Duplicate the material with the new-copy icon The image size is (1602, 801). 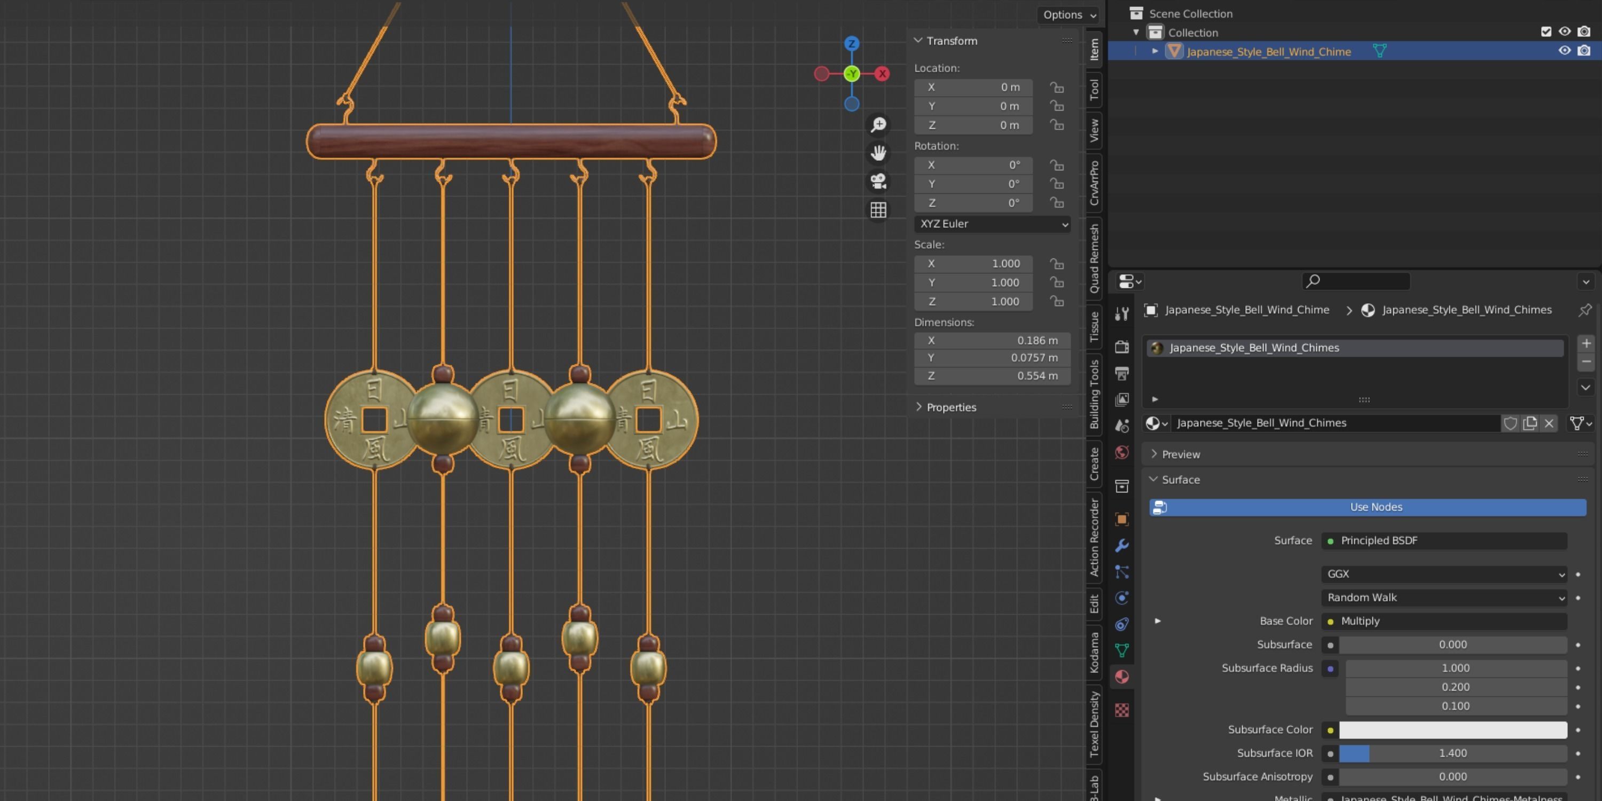pyautogui.click(x=1530, y=423)
